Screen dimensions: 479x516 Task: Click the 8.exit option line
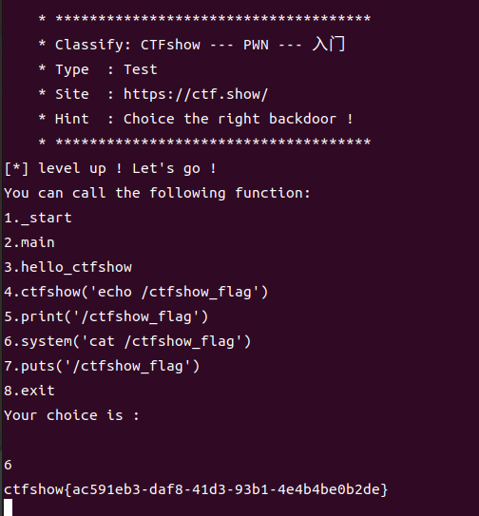pos(29,391)
